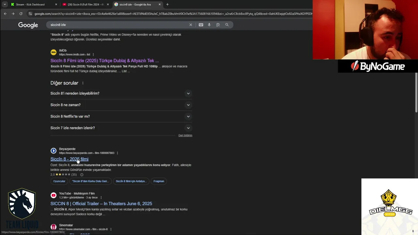418x235 pixels.
Task: Open a new tab with the plus button
Action: point(168,4)
